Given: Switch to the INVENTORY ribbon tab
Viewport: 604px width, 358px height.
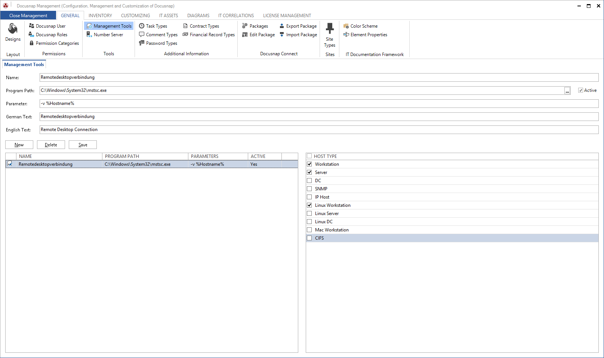Looking at the screenshot, I should [x=100, y=16].
